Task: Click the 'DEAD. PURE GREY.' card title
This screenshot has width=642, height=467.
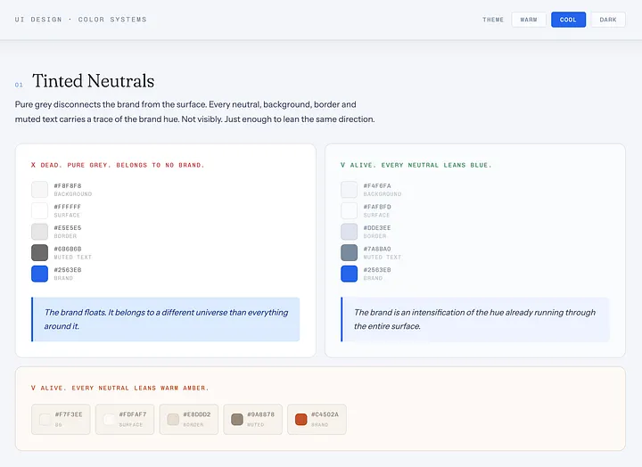Action: point(118,165)
